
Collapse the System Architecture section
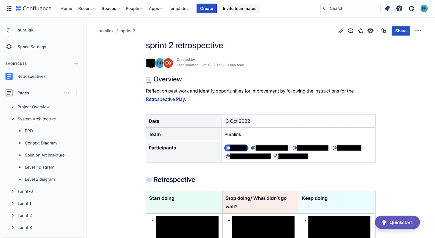(x=12, y=119)
